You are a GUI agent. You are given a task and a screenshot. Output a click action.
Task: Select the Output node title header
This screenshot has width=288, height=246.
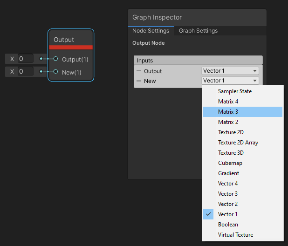[x=64, y=40]
